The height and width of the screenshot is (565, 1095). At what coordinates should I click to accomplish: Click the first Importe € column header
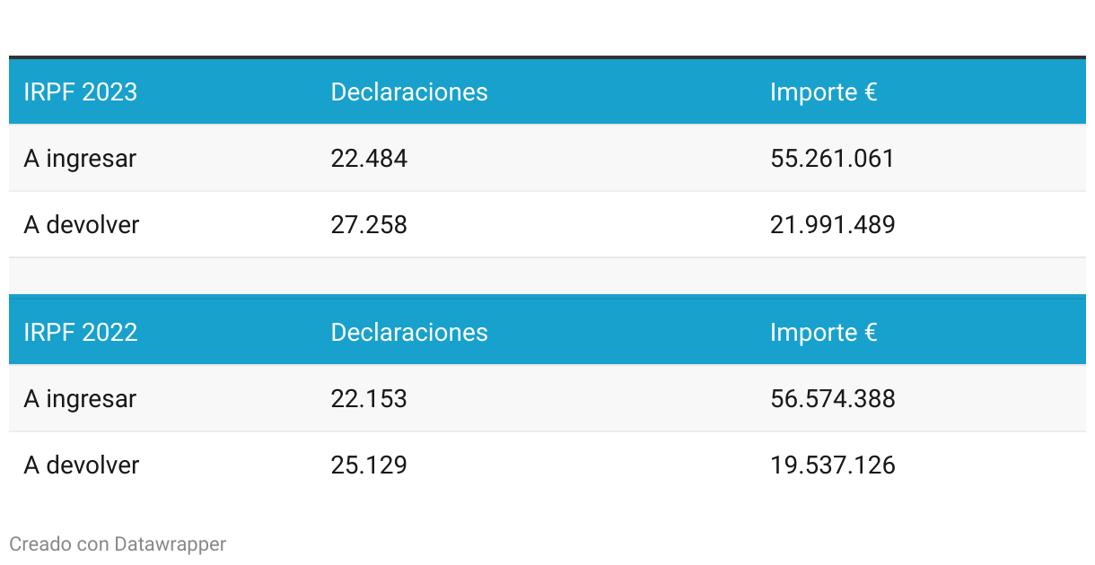pos(823,91)
